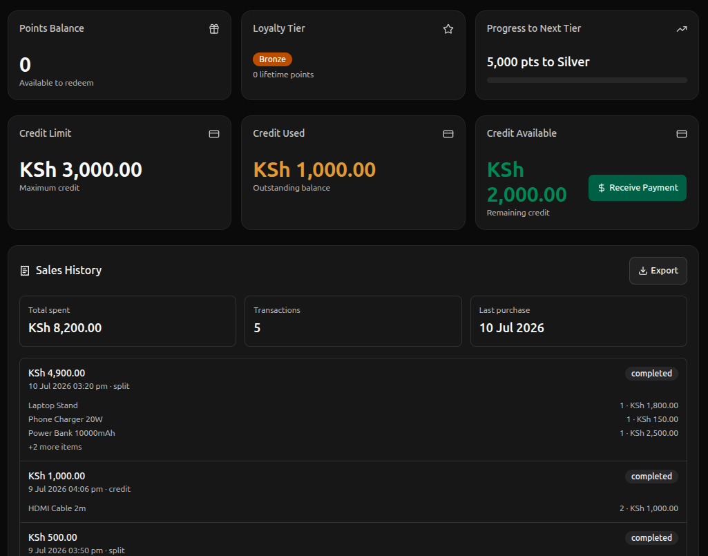708x556 pixels.
Task: Click the Phone Charger 20W item row
Action: coord(353,419)
